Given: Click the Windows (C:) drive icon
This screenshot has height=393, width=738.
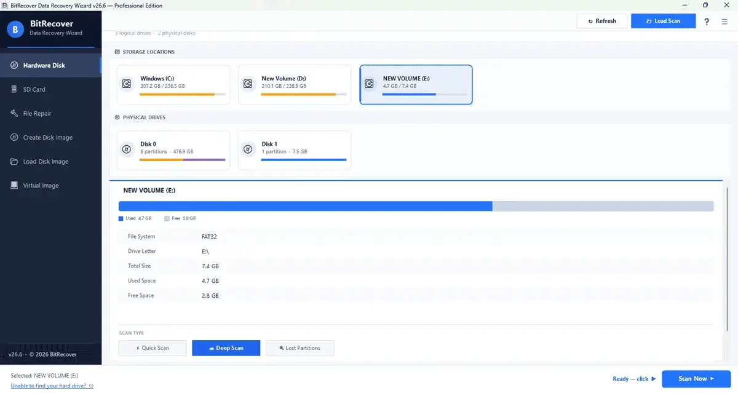Looking at the screenshot, I should (127, 84).
